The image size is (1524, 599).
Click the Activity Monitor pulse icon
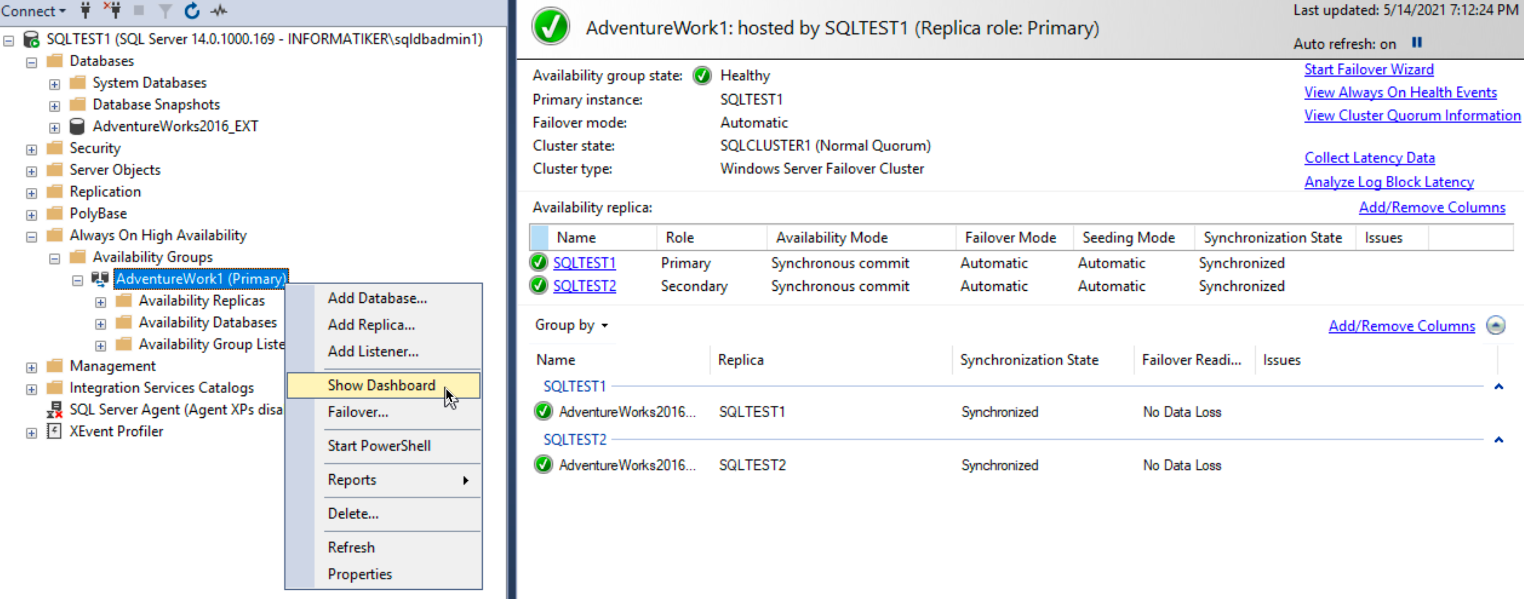click(x=219, y=10)
